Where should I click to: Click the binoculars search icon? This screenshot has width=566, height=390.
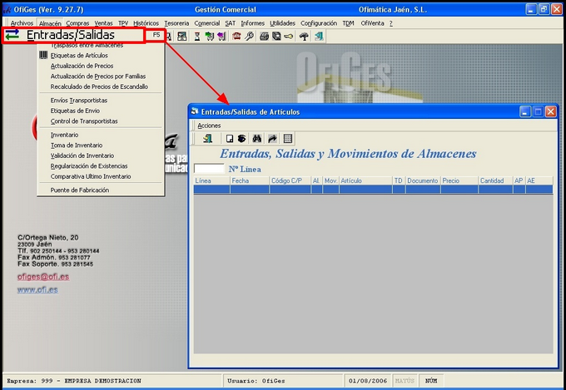pyautogui.click(x=257, y=139)
